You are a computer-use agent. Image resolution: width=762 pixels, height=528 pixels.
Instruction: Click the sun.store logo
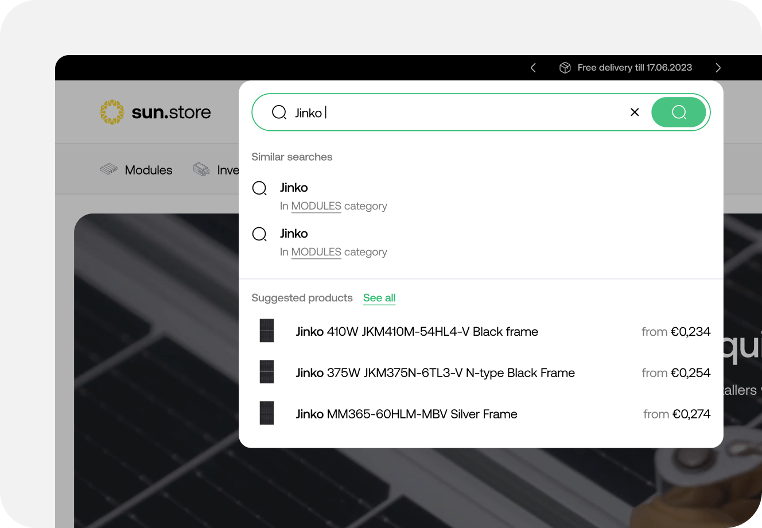[x=155, y=112]
